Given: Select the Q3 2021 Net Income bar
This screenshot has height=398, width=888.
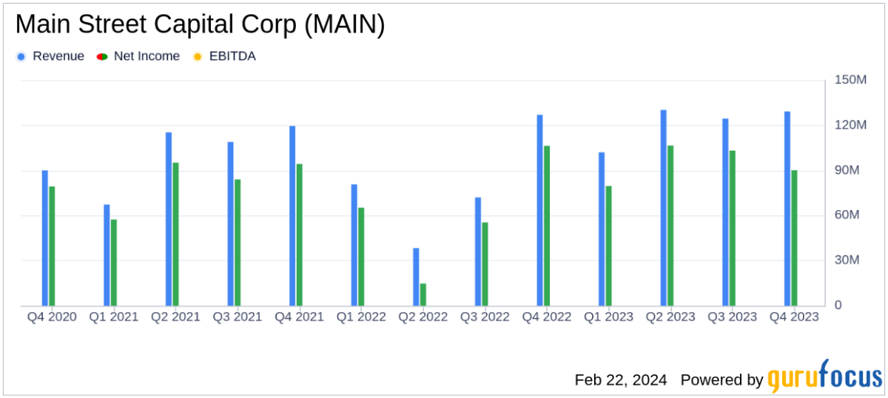Looking at the screenshot, I should pos(238,243).
